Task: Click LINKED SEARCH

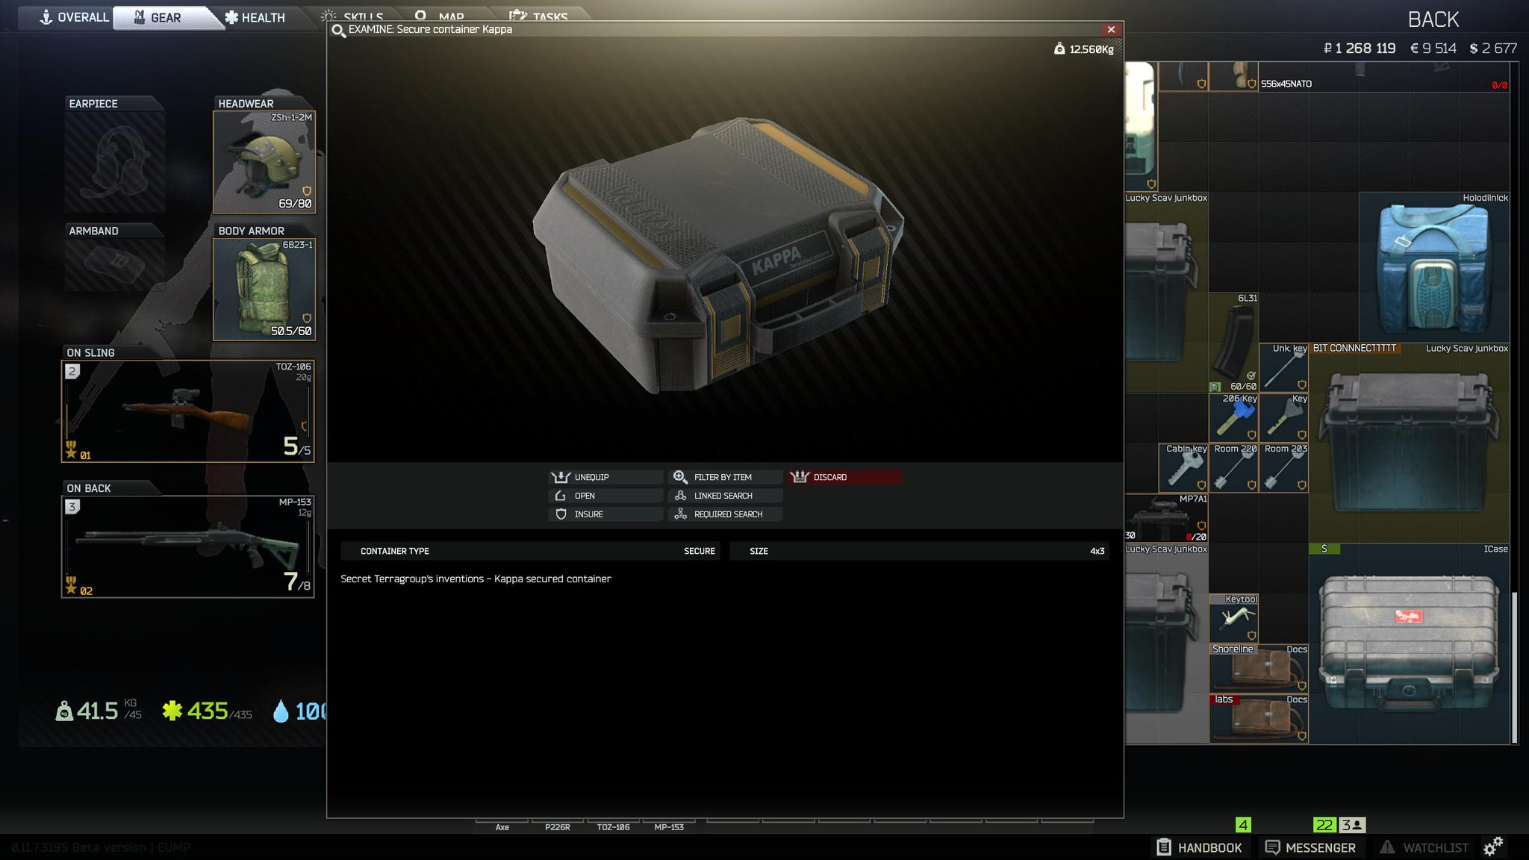Action: [x=725, y=496]
